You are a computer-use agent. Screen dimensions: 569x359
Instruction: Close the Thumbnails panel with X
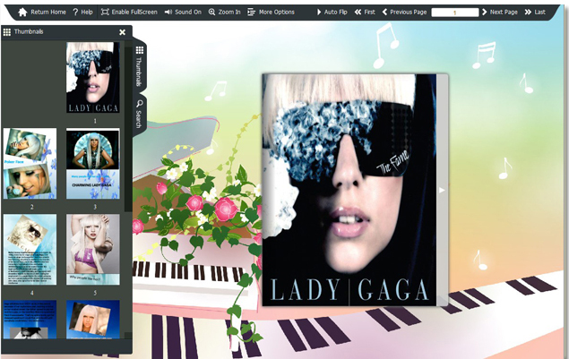122,32
